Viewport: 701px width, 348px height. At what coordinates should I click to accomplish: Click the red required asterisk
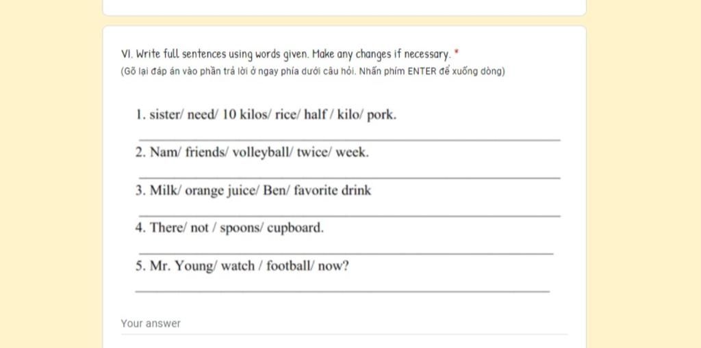[x=457, y=53]
